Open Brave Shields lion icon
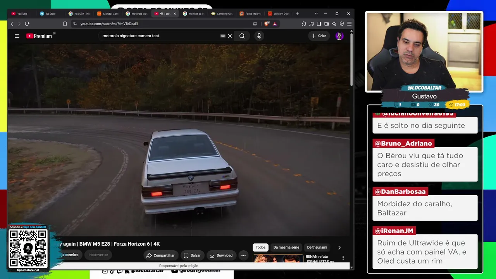The image size is (496, 279). tap(267, 24)
